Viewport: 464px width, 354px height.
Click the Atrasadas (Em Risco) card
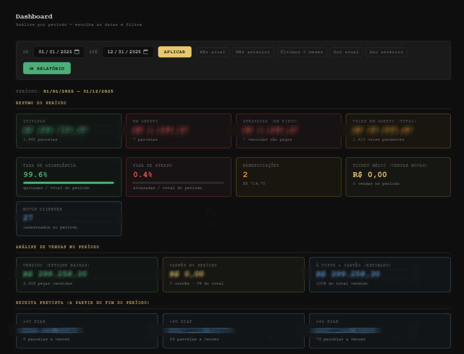[288, 131]
